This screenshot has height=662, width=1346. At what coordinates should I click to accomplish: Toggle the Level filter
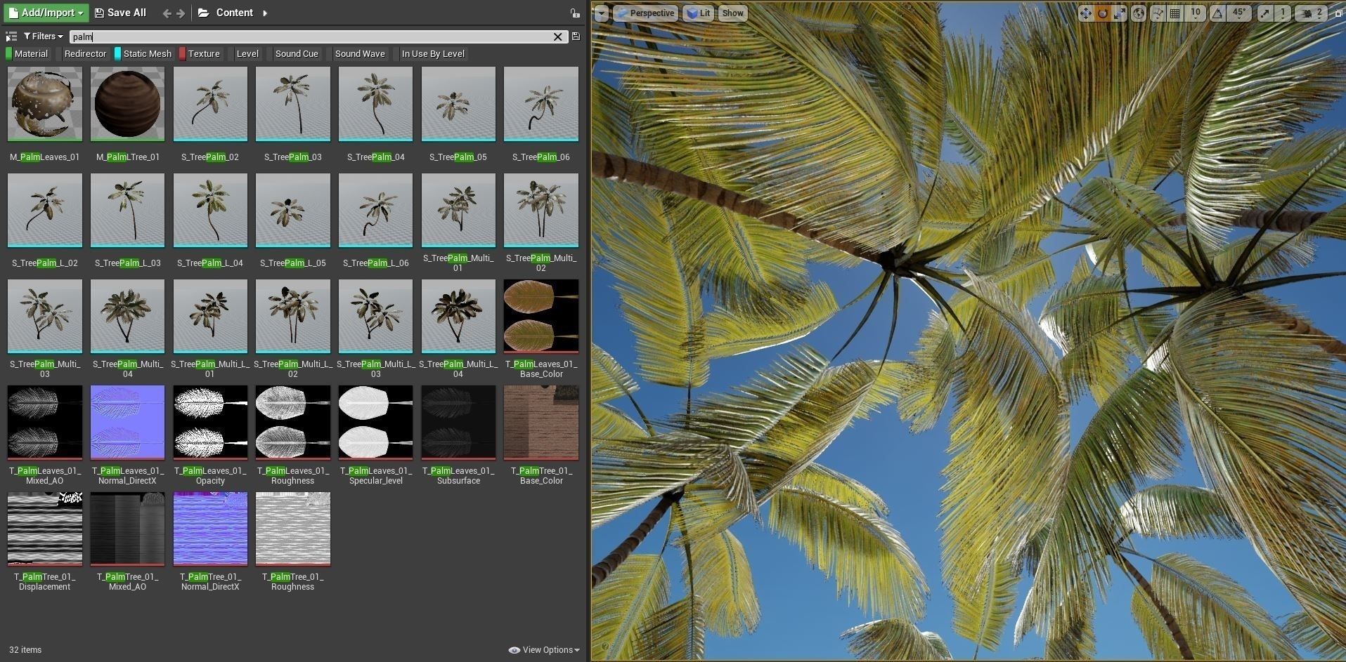coord(244,53)
